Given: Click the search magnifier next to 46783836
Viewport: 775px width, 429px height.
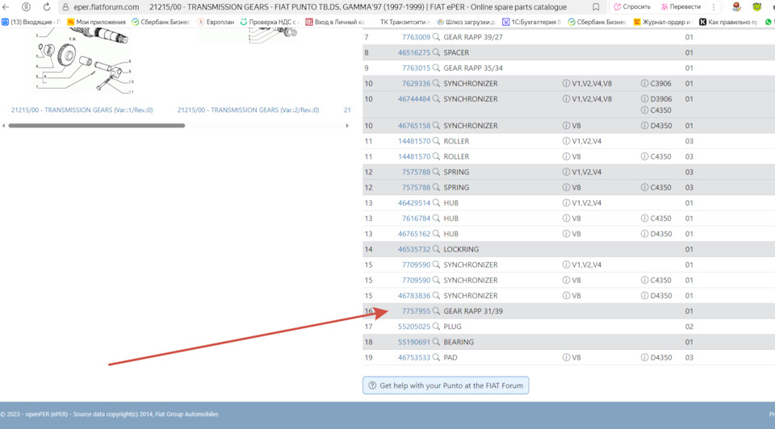Looking at the screenshot, I should point(436,295).
